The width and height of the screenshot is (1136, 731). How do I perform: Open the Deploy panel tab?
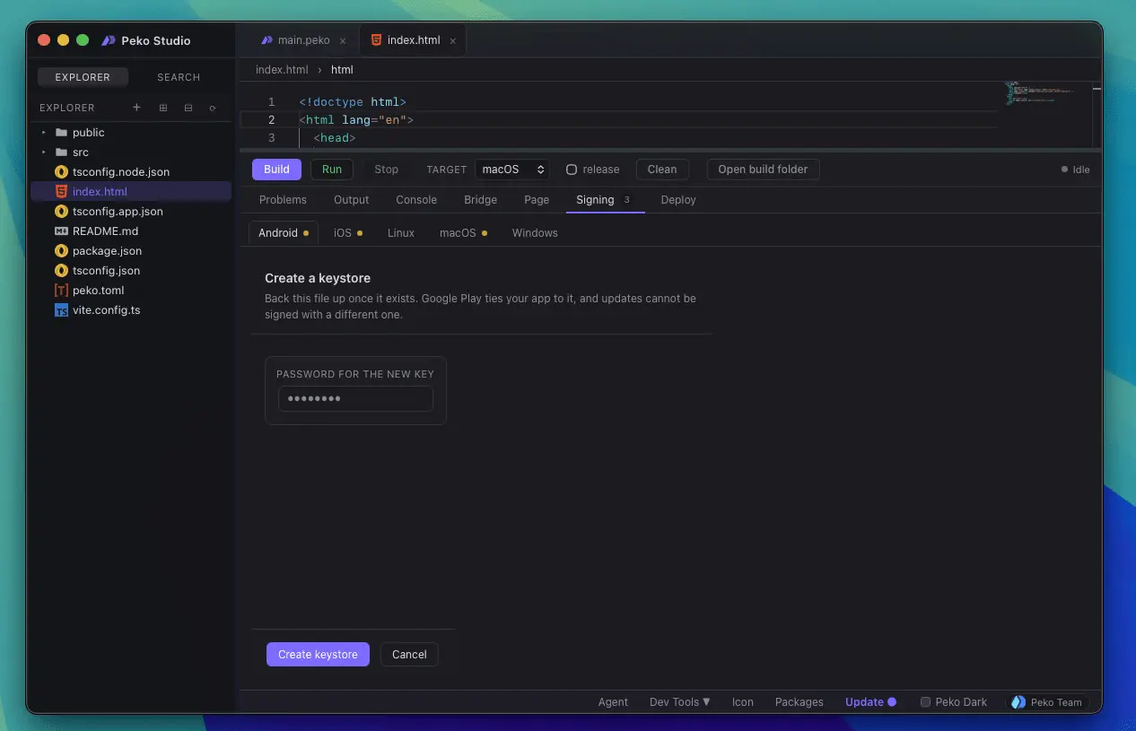tap(678, 200)
